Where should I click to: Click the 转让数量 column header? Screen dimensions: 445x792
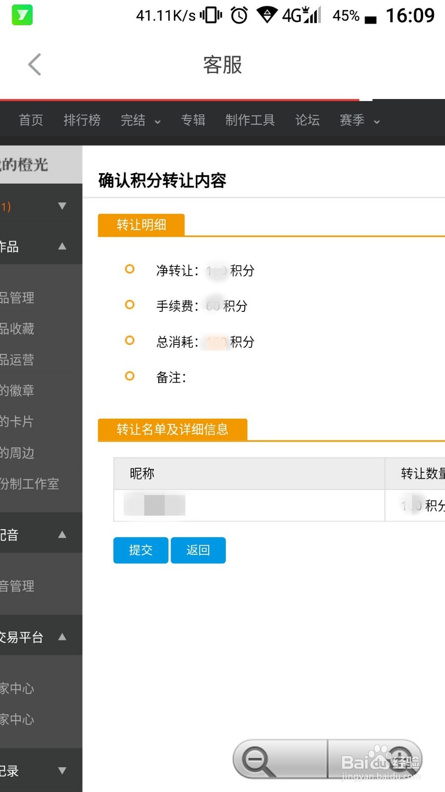click(x=415, y=474)
